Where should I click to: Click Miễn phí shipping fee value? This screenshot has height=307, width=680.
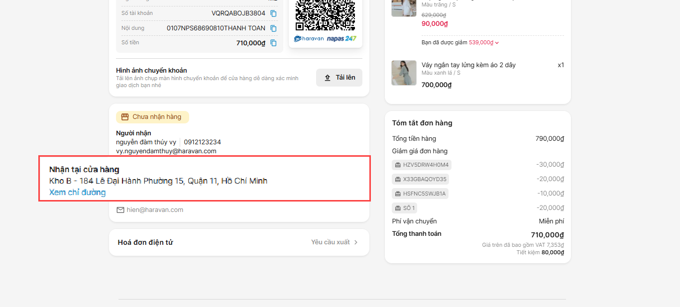coord(551,221)
